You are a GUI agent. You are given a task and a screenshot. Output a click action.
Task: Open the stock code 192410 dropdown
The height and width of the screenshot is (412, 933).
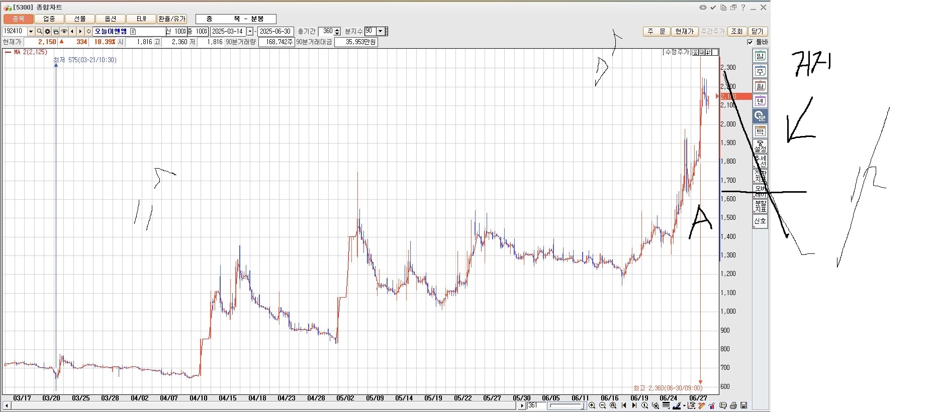coord(31,32)
